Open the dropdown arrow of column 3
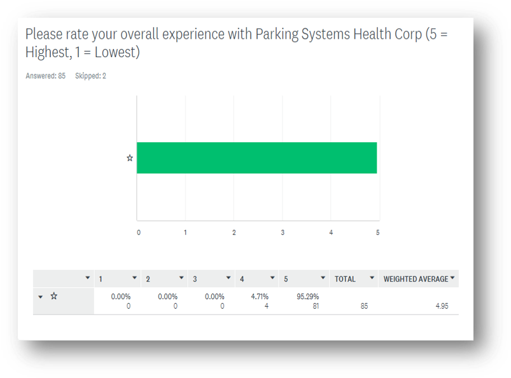511x378 pixels. click(x=228, y=278)
